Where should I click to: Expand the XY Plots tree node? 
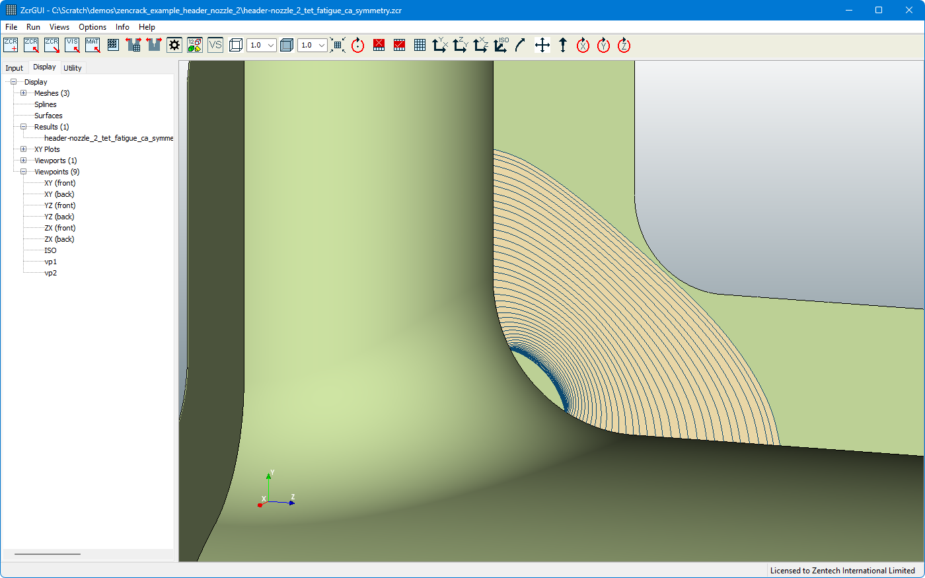(23, 149)
